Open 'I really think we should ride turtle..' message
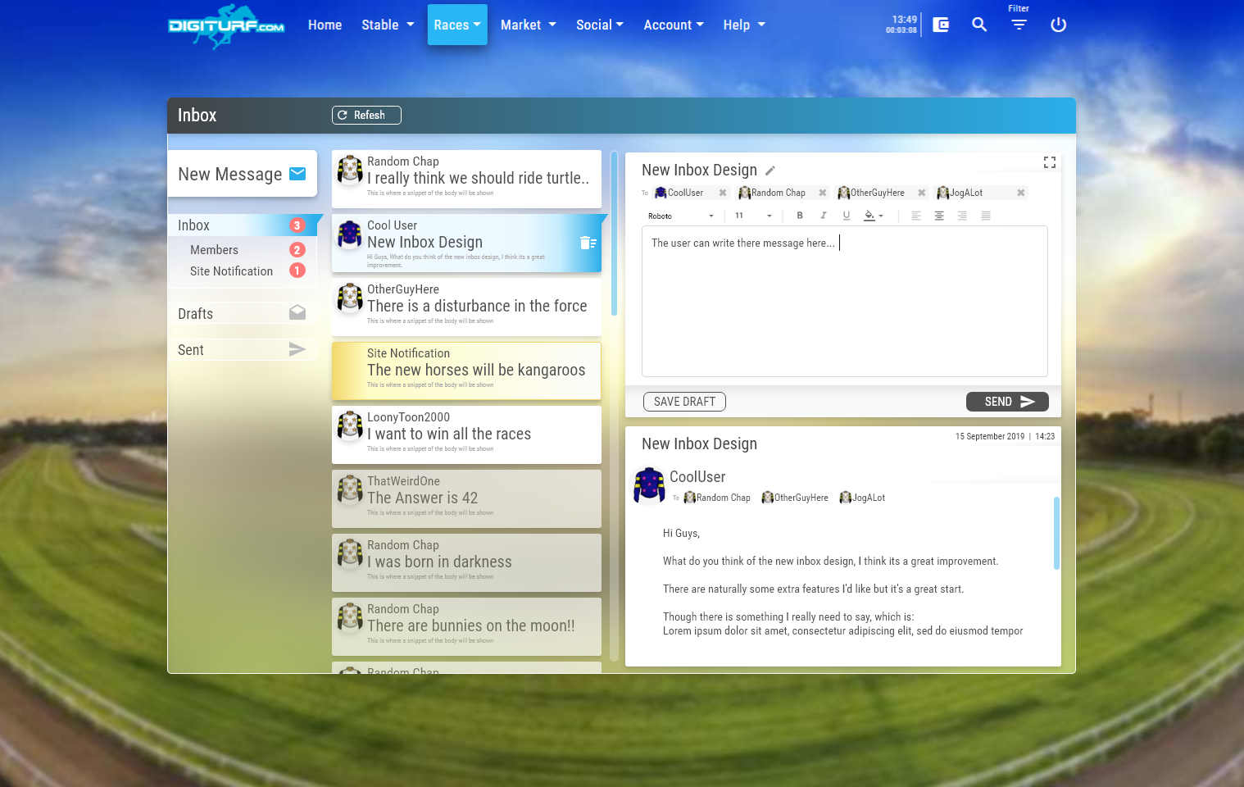 pyautogui.click(x=466, y=179)
